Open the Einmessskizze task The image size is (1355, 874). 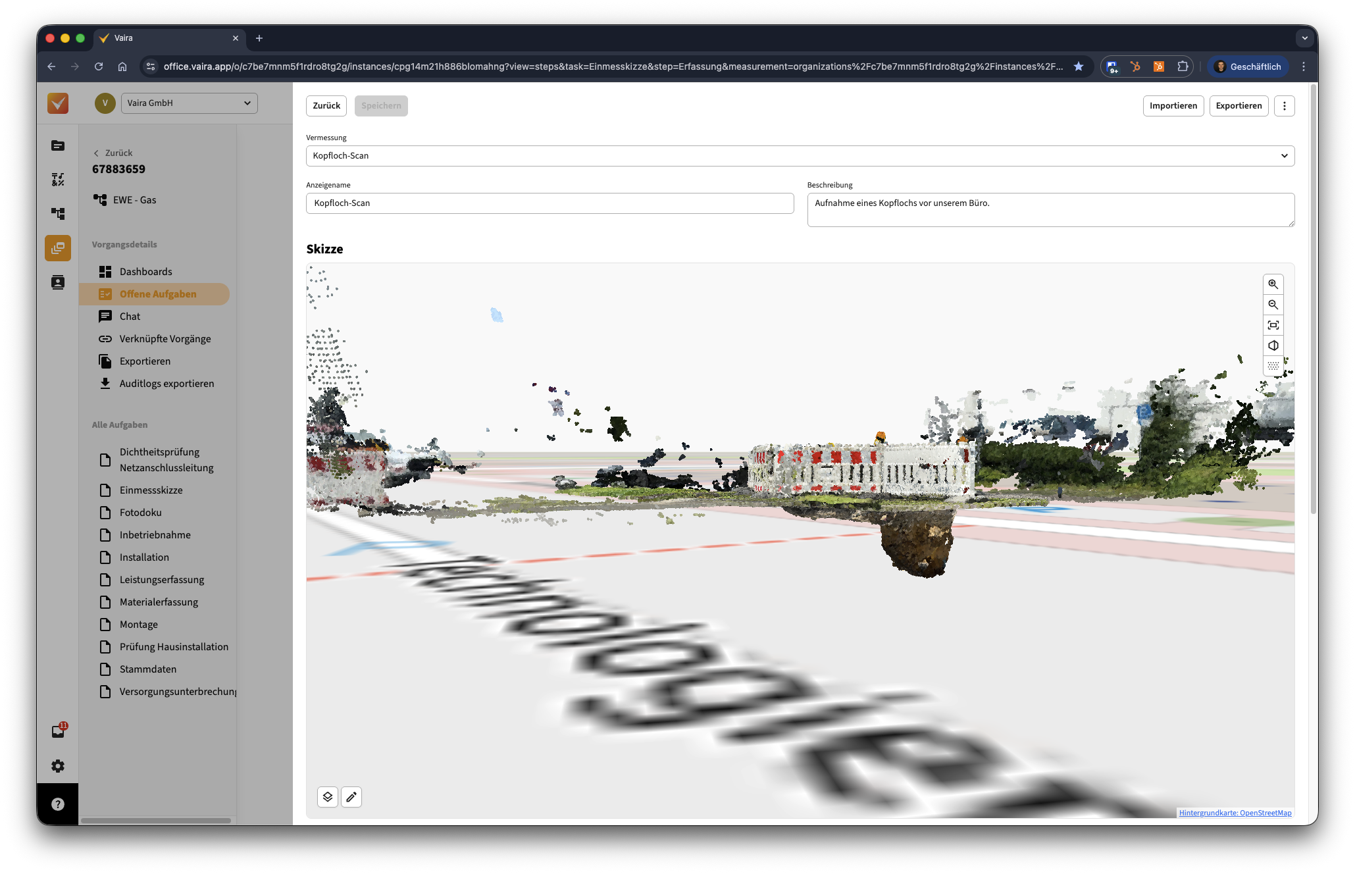(151, 490)
